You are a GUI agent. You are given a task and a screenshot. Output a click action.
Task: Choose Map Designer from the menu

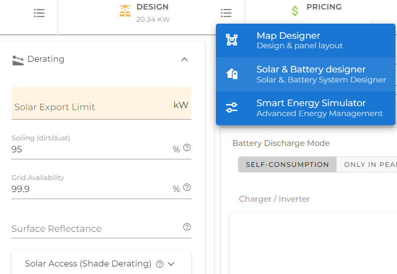305,41
